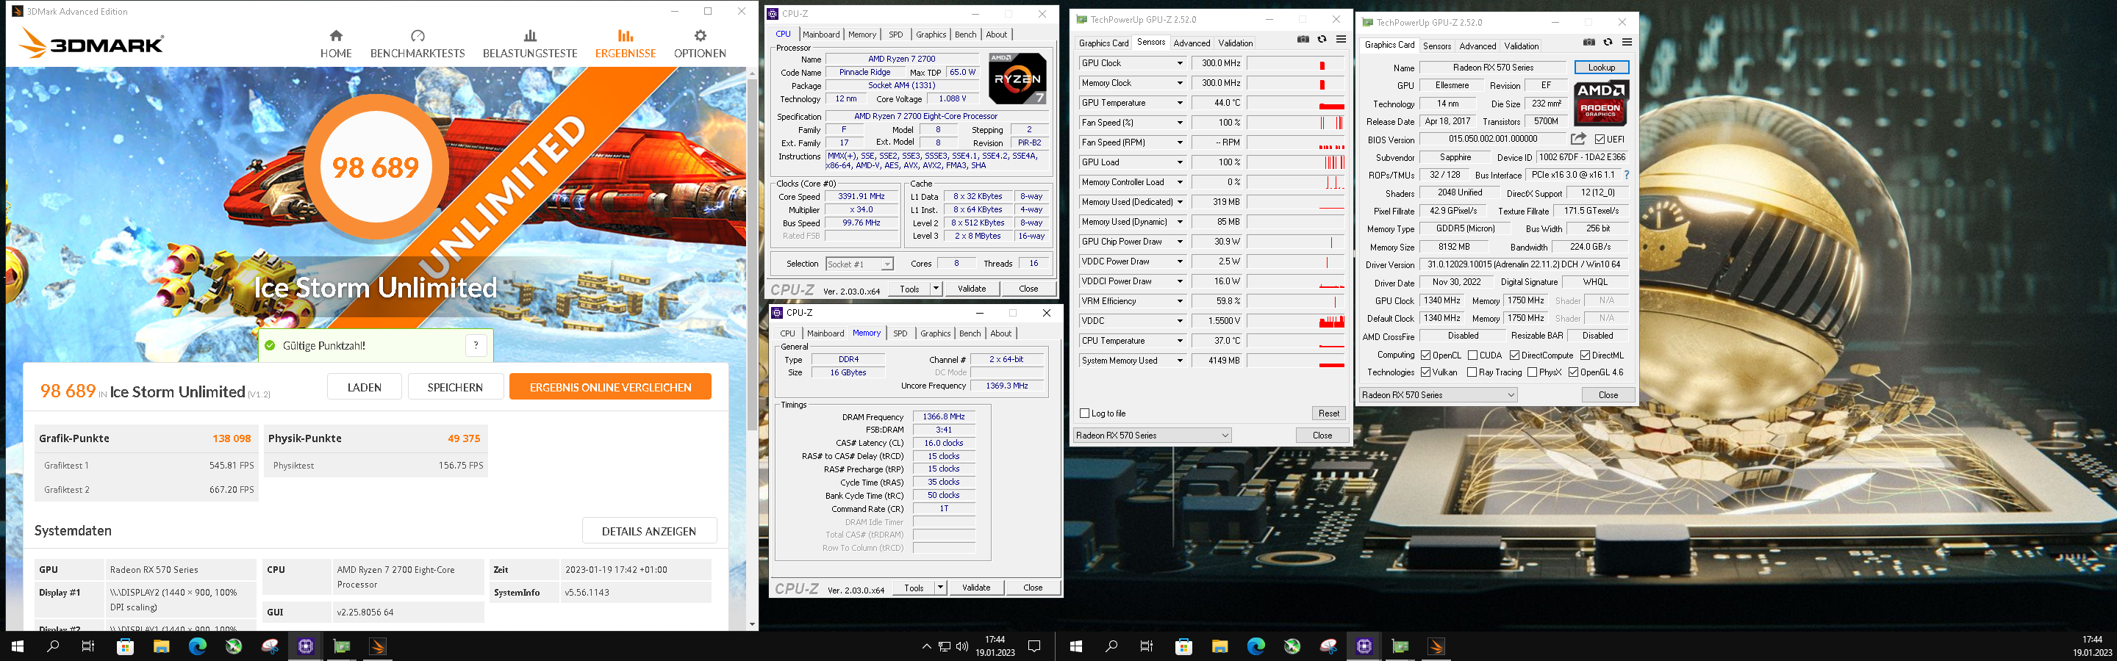Open Validation tab in GPU-Z Graphics Card window
Image resolution: width=2117 pixels, height=661 pixels.
coord(1521,46)
